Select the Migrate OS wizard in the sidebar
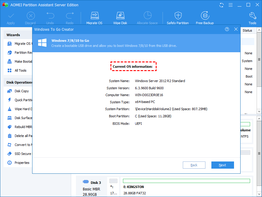The height and width of the screenshot is (197, 262). point(20,44)
